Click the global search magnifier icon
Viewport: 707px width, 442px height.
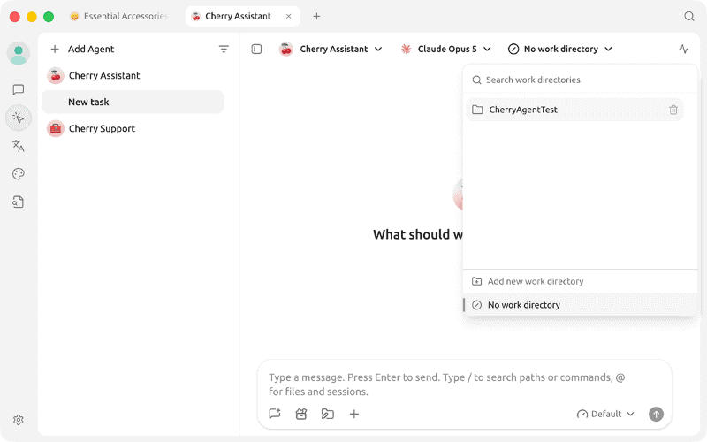689,16
